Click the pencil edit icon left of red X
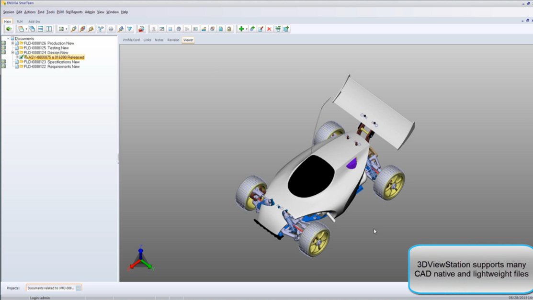This screenshot has width=533, height=300. [261, 29]
